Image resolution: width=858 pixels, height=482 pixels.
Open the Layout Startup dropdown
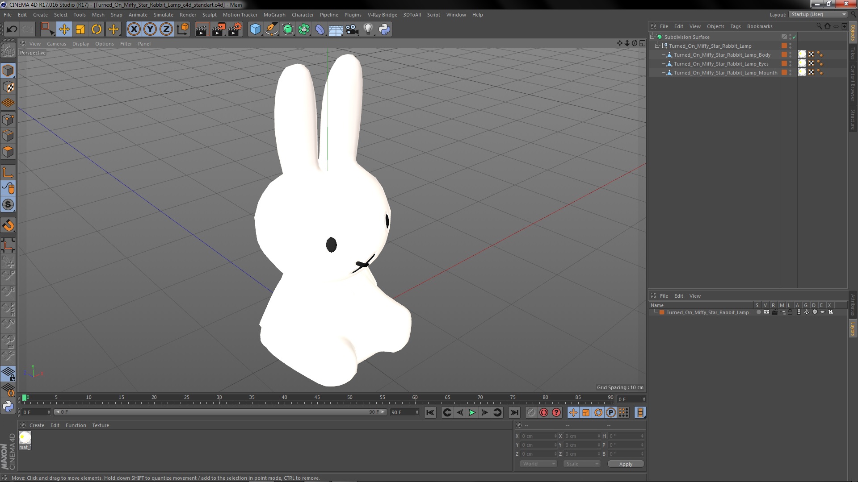click(x=819, y=14)
